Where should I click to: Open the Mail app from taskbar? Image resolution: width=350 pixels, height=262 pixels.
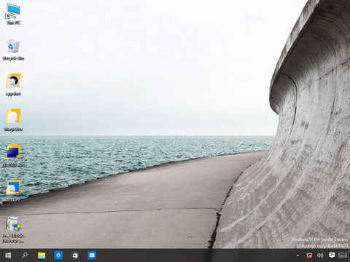[x=92, y=255]
